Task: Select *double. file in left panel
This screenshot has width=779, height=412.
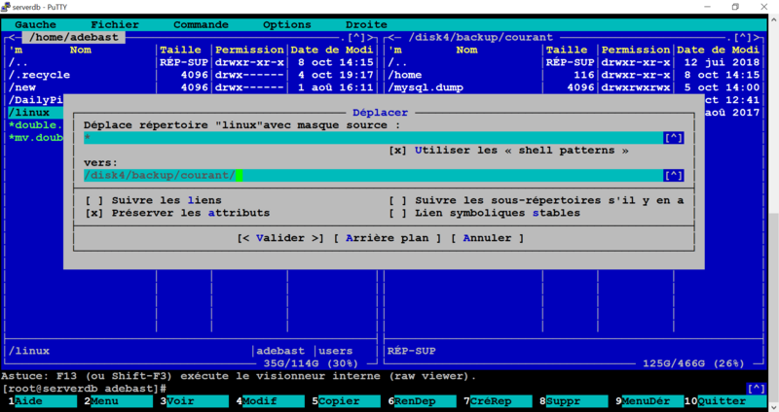Action: pyautogui.click(x=36, y=125)
